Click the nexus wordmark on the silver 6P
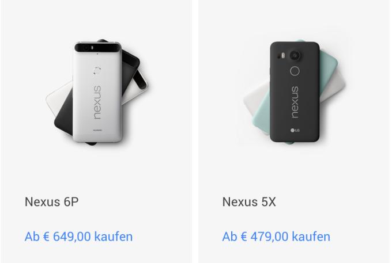 click(97, 102)
